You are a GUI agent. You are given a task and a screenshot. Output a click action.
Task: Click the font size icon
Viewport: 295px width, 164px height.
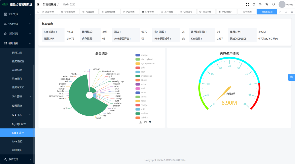coord(260,5)
